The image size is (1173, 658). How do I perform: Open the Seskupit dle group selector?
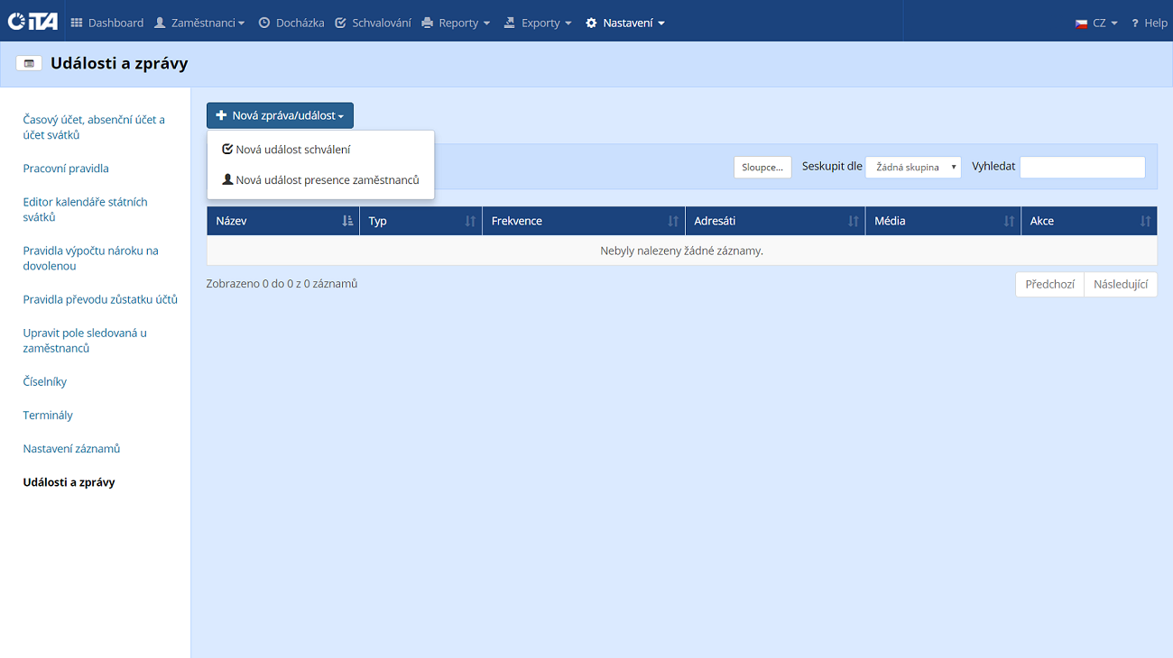(912, 167)
